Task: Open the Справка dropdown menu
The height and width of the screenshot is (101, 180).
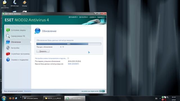Action: [101, 17]
